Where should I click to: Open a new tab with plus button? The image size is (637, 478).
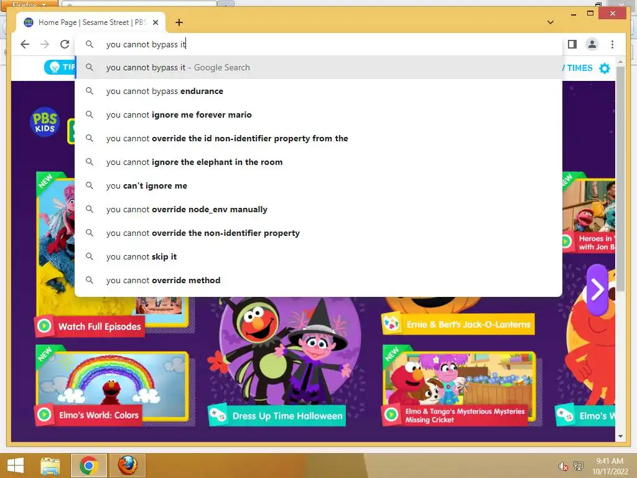pos(179,22)
